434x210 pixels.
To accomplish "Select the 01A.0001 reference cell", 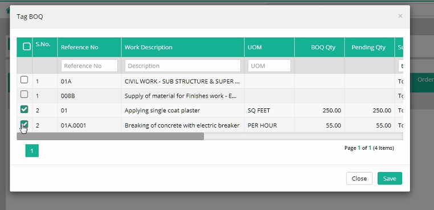I will (x=73, y=125).
